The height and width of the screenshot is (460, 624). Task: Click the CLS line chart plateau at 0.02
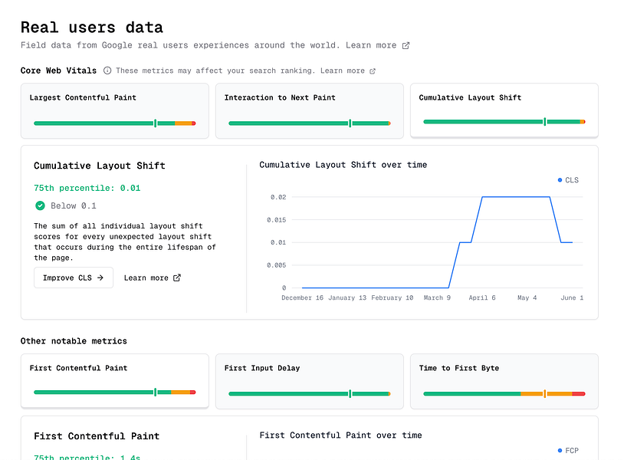coord(516,197)
